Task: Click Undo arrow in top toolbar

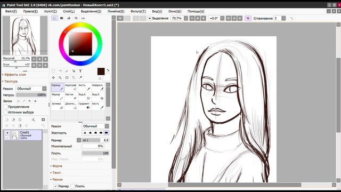Action: [x=120, y=18]
